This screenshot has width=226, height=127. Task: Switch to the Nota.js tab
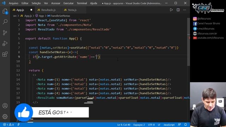72,10
